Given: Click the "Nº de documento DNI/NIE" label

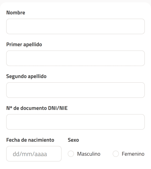Looking at the screenshot, I should (x=37, y=108).
